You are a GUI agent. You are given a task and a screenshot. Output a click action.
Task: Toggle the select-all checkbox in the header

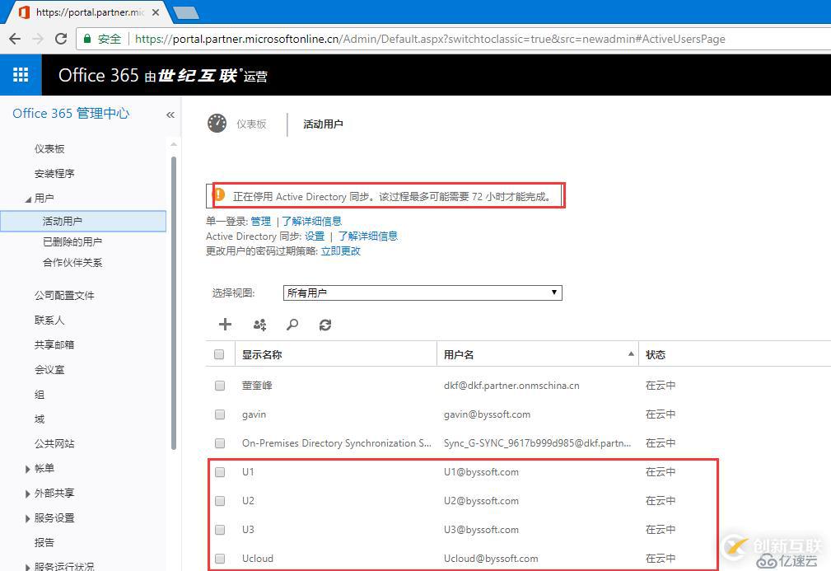(219, 353)
